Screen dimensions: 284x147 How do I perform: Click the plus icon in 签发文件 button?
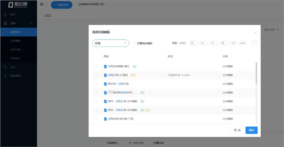(56, 5)
